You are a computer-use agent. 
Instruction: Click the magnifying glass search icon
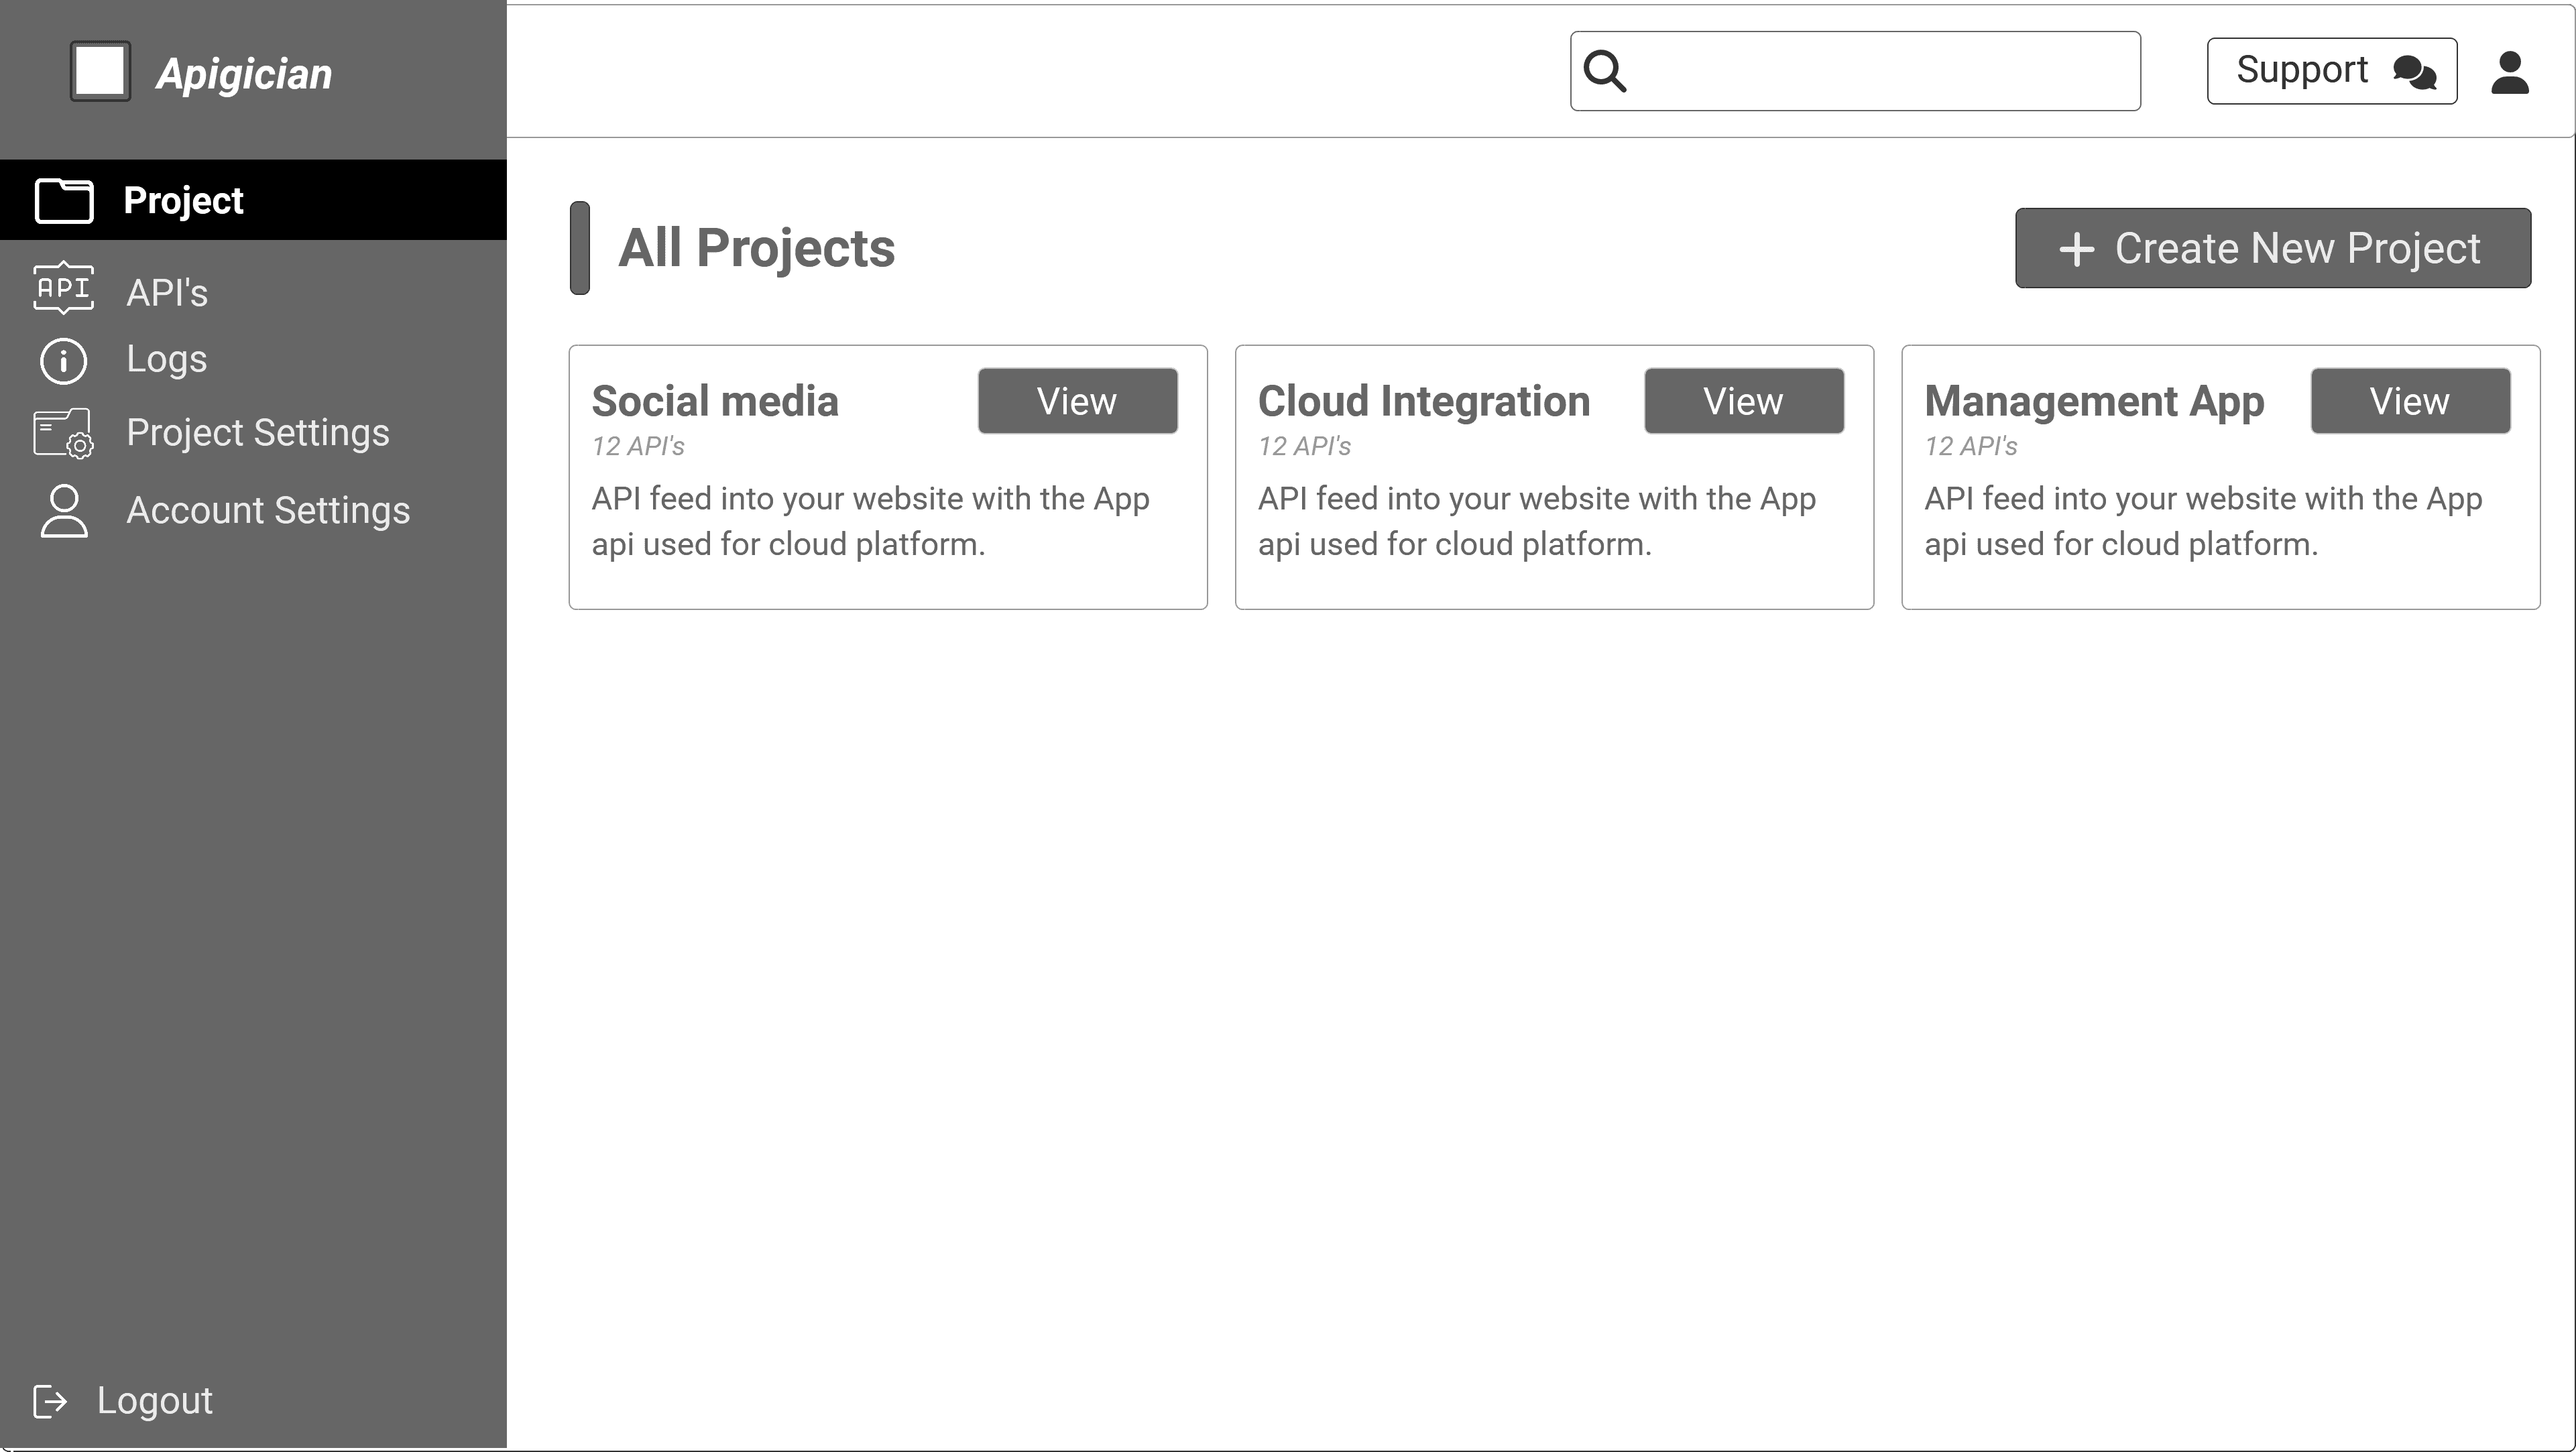1605,71
